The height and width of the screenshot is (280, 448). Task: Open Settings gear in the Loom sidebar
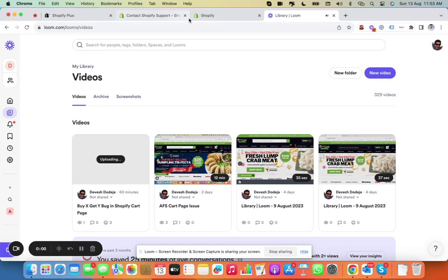pyautogui.click(x=10, y=160)
